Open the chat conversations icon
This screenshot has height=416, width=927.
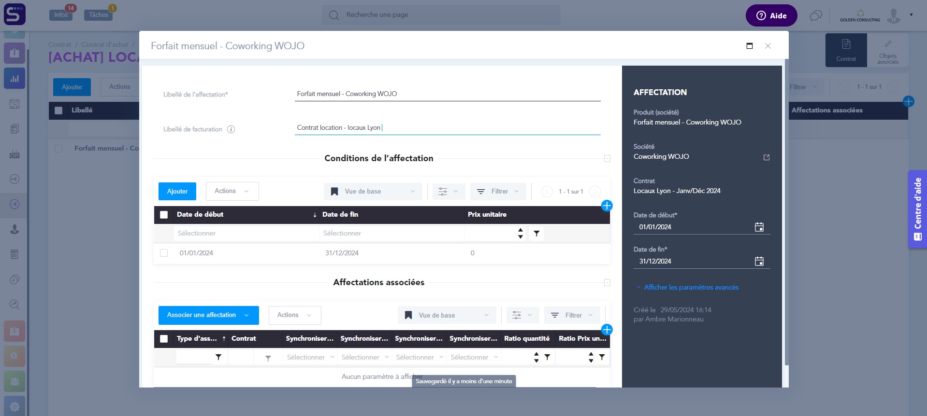[x=816, y=15]
